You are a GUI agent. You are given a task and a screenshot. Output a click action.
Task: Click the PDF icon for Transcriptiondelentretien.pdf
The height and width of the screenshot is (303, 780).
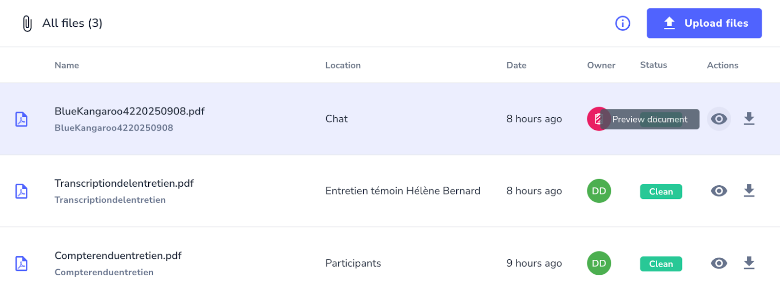click(21, 191)
